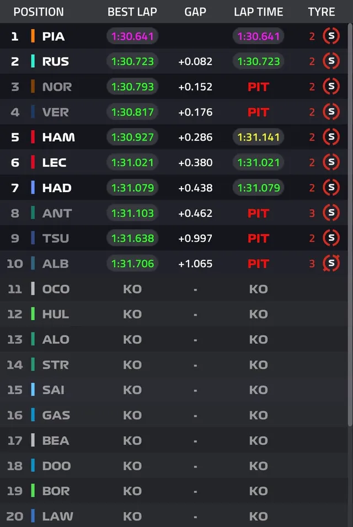Click the vertical scrollbar on right edge
This screenshot has height=527, width=353.
[350, 225]
